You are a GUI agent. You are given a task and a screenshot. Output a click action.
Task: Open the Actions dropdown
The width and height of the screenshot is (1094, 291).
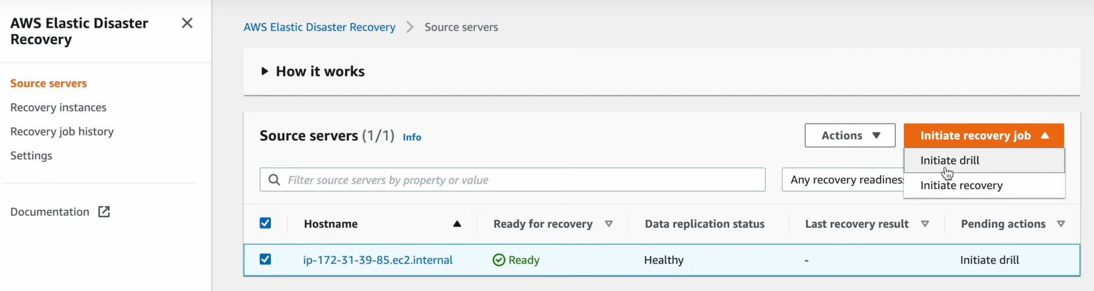pyautogui.click(x=850, y=136)
